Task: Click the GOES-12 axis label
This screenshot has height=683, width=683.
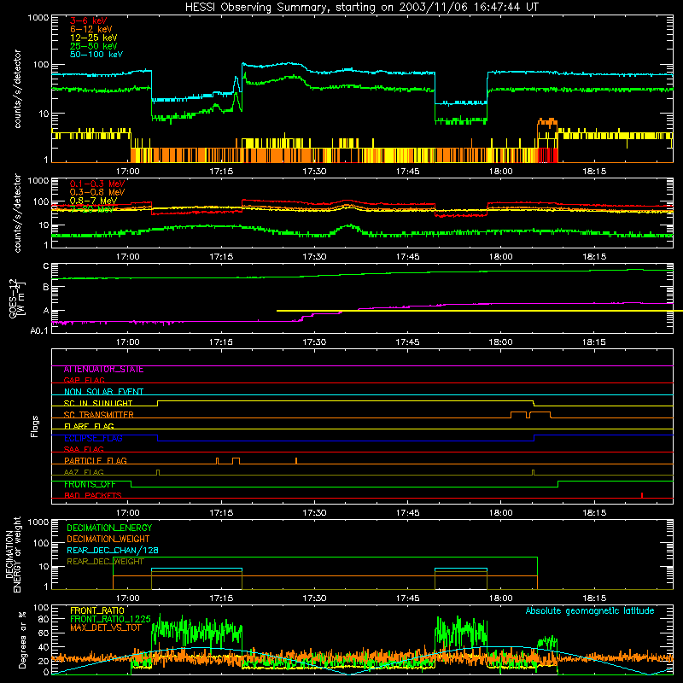Action: click(15, 298)
